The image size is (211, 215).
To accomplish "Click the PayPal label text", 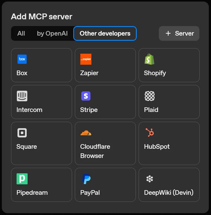I will pyautogui.click(x=90, y=193).
